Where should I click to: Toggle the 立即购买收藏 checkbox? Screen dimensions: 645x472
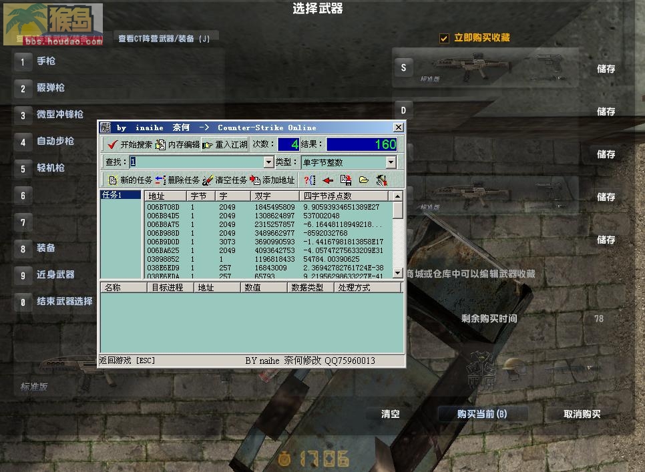click(x=444, y=38)
